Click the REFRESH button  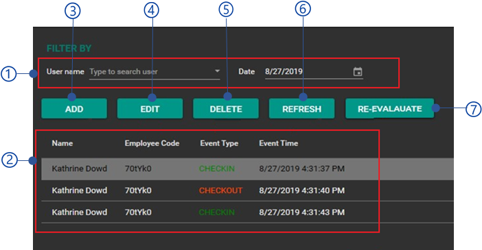tap(301, 109)
